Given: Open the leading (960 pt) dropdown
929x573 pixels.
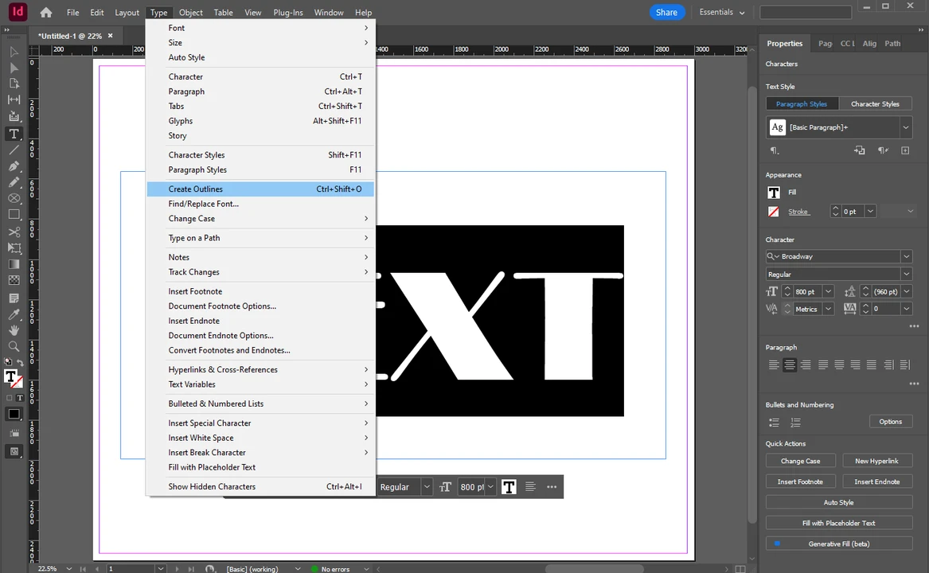Looking at the screenshot, I should (906, 291).
